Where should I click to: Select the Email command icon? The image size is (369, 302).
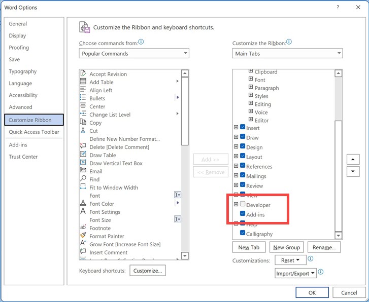pos(83,171)
